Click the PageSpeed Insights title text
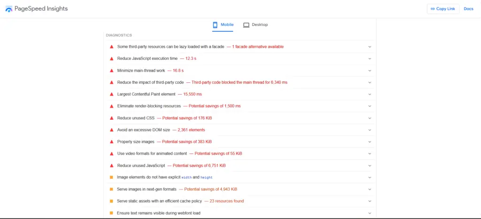The image size is (481, 219). pos(41,8)
